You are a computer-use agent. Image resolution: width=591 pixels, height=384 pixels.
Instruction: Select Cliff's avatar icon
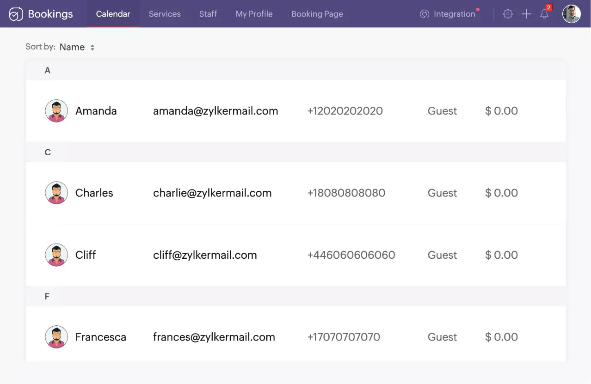coord(56,255)
